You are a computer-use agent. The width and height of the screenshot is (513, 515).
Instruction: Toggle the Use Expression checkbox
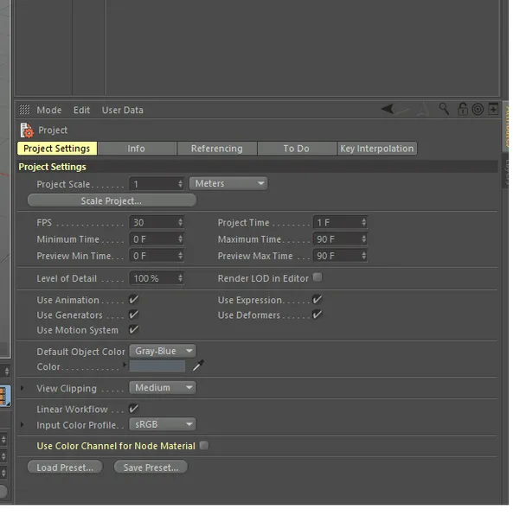[x=317, y=299]
